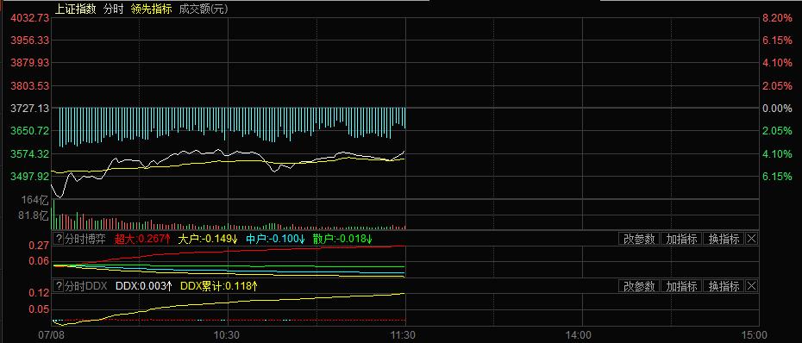Select the 领先指标 tab
Screen dimensions: 802x343
(x=151, y=9)
